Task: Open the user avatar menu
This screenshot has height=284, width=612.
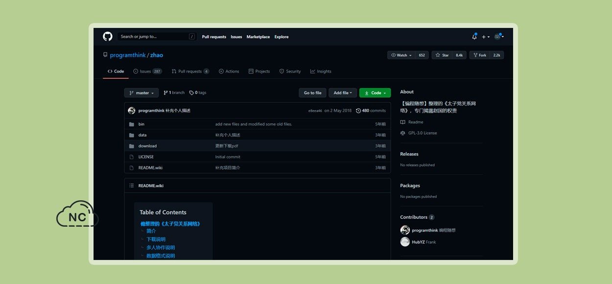Action: click(x=498, y=37)
